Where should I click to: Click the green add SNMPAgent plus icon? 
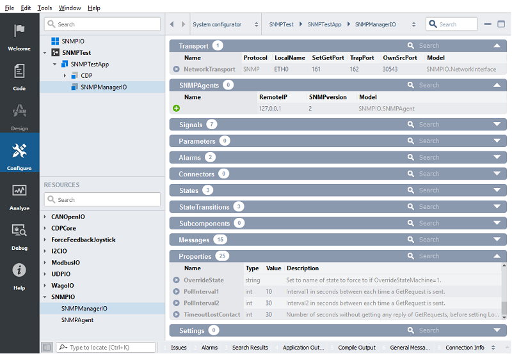pos(176,109)
